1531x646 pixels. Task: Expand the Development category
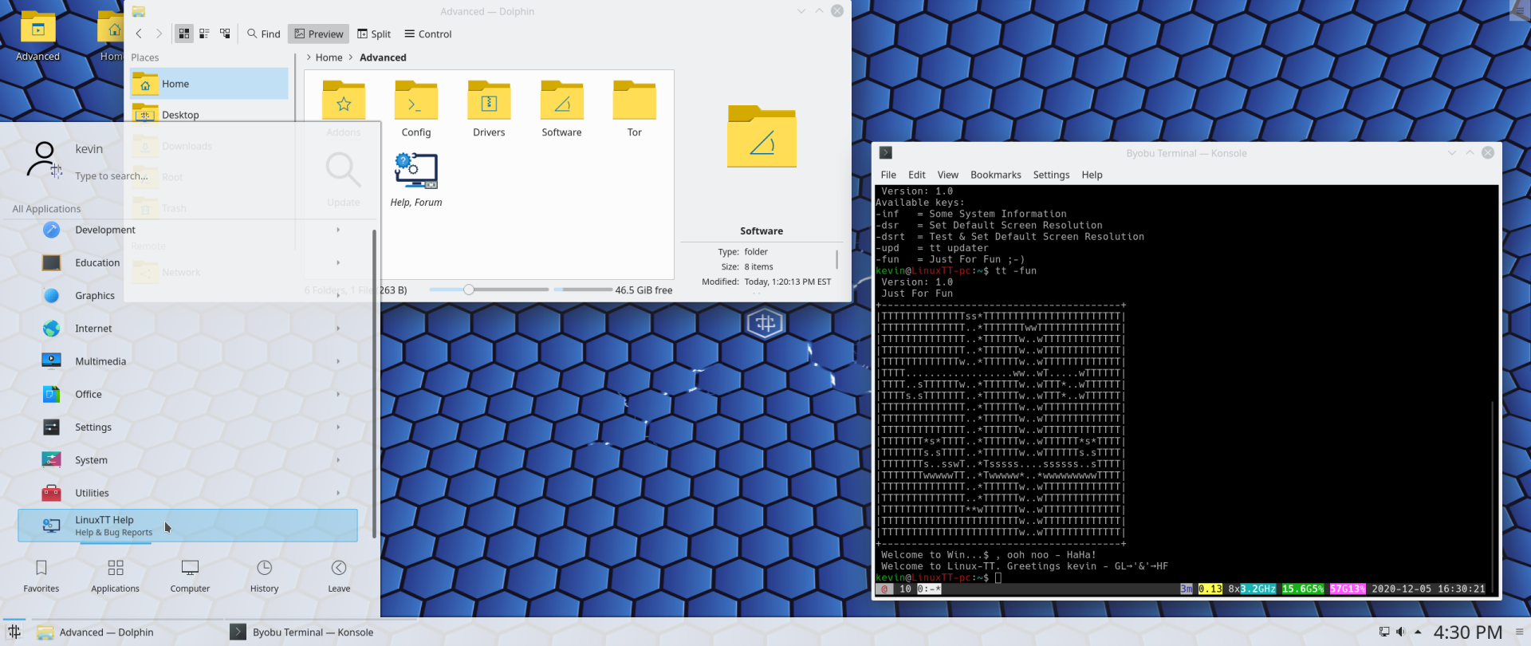coord(188,230)
